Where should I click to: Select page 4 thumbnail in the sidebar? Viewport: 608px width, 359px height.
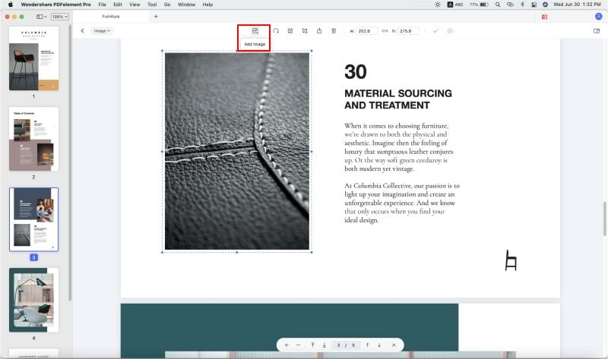(33, 300)
